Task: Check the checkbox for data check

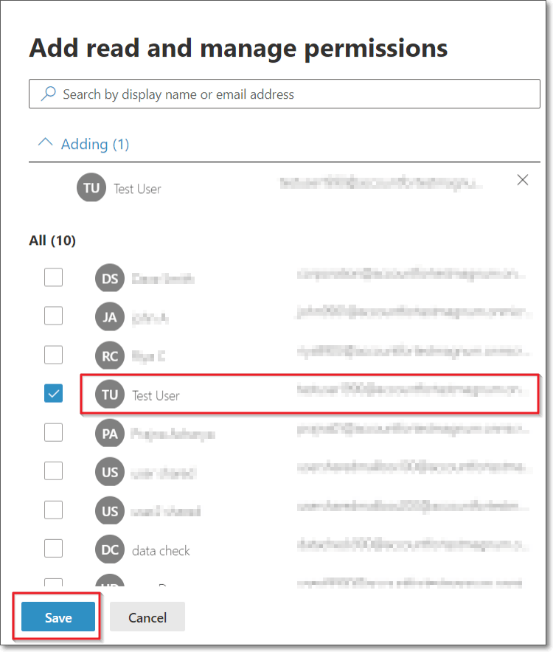Action: 53,548
